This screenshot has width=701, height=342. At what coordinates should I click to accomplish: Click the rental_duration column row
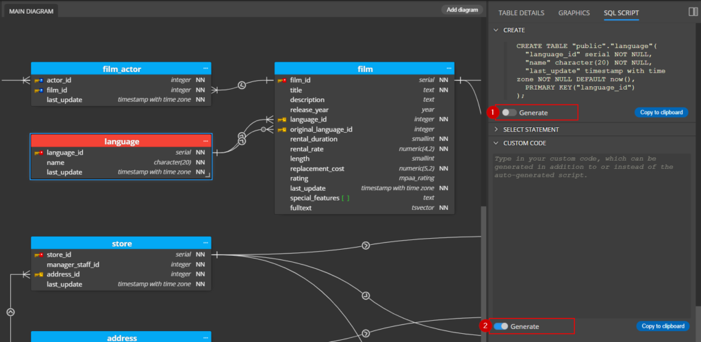coord(364,140)
